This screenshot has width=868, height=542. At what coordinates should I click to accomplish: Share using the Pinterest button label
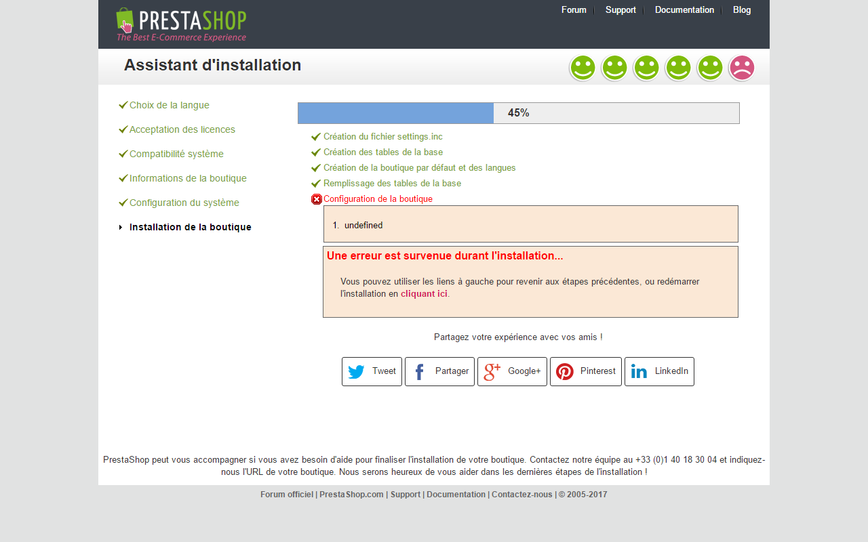pyautogui.click(x=598, y=371)
